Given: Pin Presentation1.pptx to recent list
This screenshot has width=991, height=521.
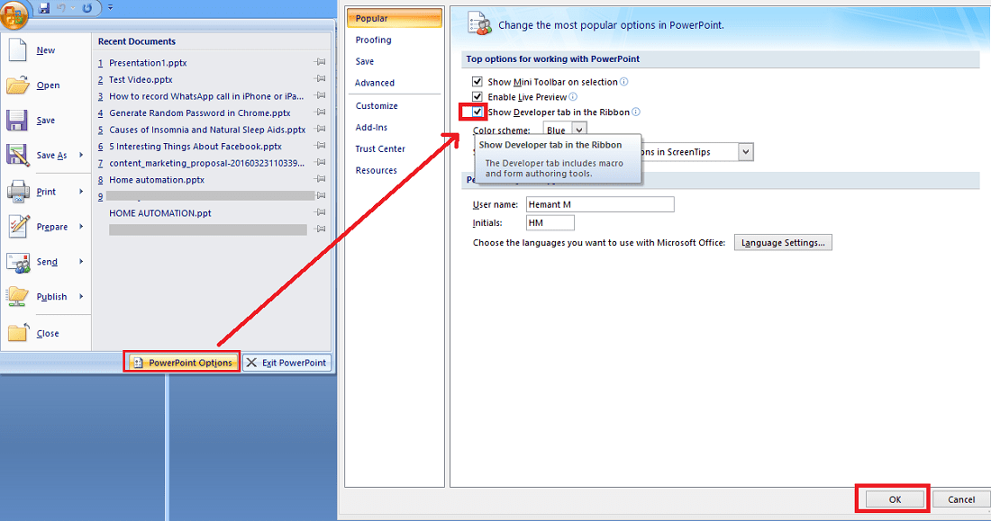Looking at the screenshot, I should pyautogui.click(x=321, y=62).
